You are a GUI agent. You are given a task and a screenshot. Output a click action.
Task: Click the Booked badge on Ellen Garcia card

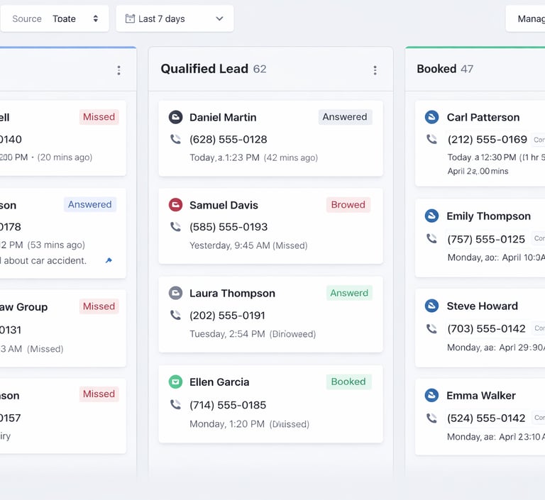point(348,382)
